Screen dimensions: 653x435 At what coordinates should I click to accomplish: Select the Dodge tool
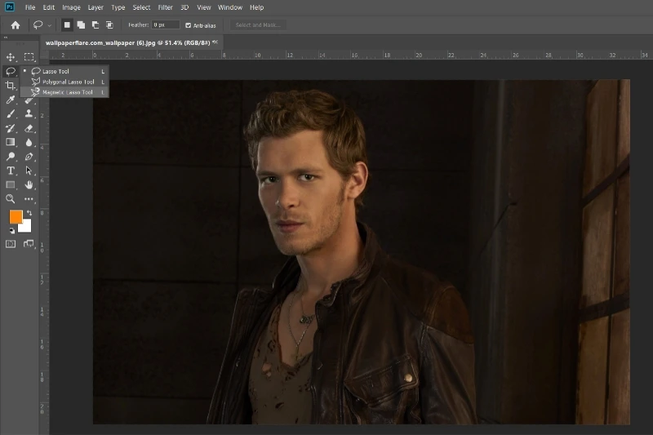11,157
